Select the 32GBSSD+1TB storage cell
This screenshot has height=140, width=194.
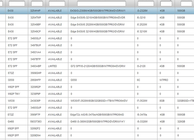[x=186, y=101]
